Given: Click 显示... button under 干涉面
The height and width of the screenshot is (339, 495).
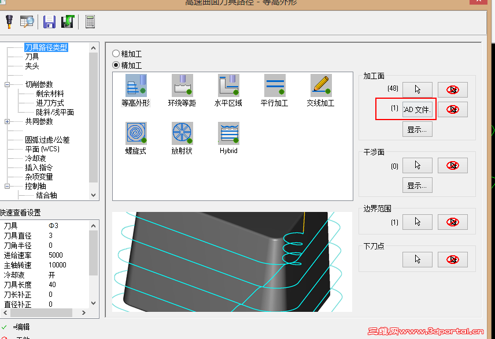Looking at the screenshot, I should 418,185.
